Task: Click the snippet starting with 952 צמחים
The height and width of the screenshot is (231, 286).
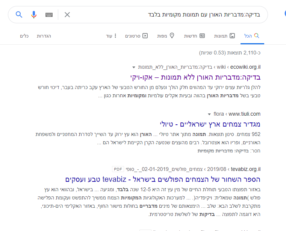Action: [x=148, y=138]
